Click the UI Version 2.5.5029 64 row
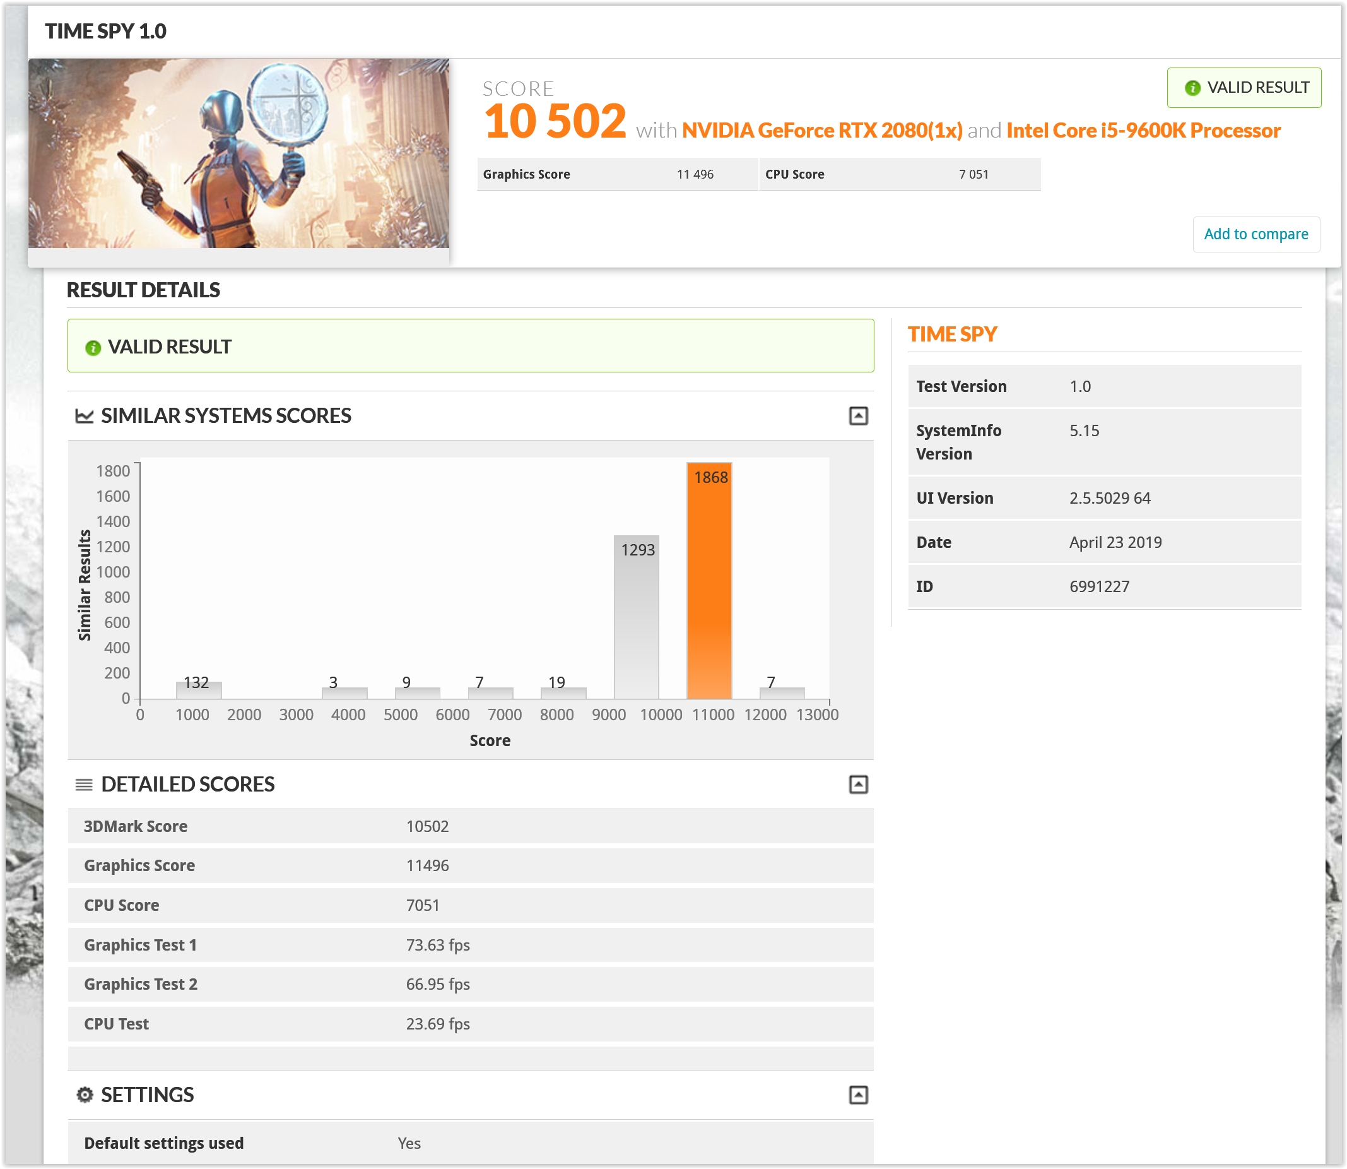The height and width of the screenshot is (1169, 1347). pos(1104,498)
